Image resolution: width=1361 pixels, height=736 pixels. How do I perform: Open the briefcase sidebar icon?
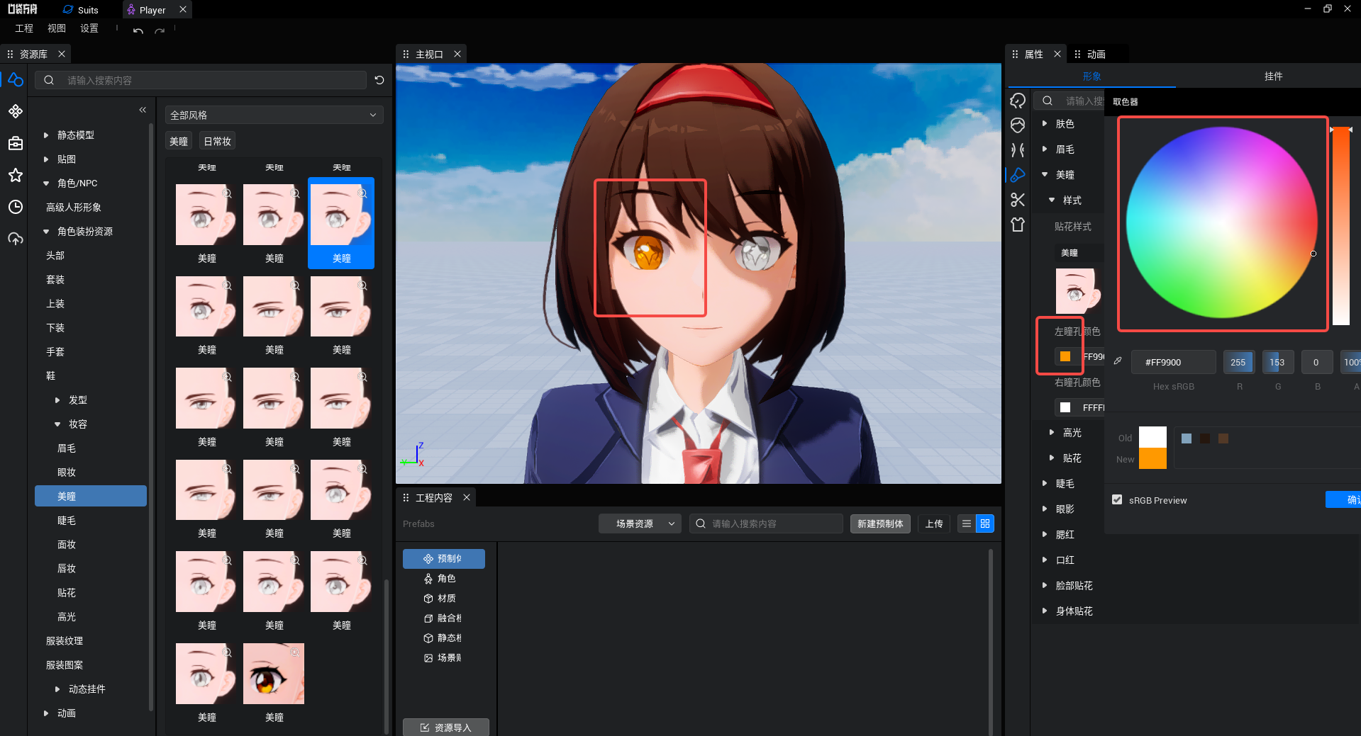coord(16,143)
